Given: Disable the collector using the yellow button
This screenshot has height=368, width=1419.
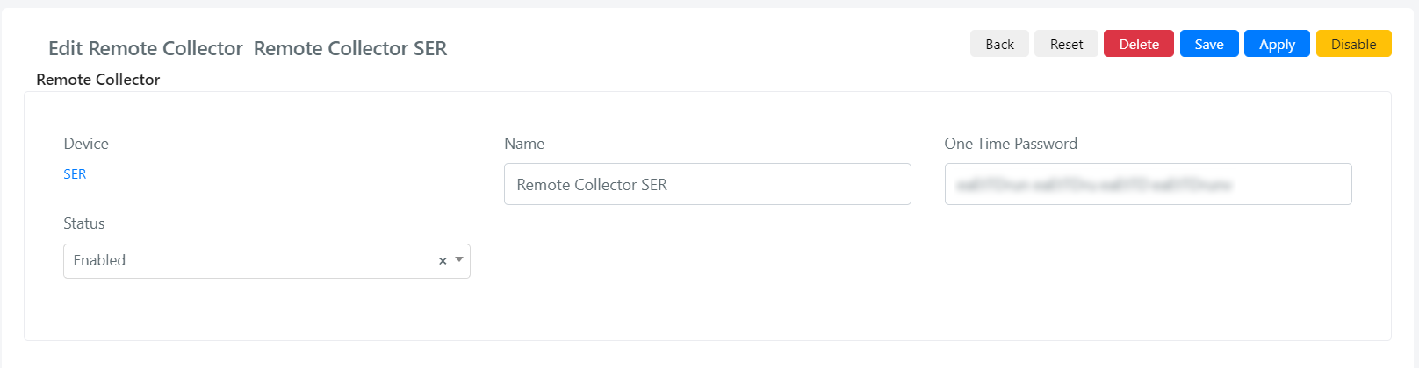Looking at the screenshot, I should 1353,44.
